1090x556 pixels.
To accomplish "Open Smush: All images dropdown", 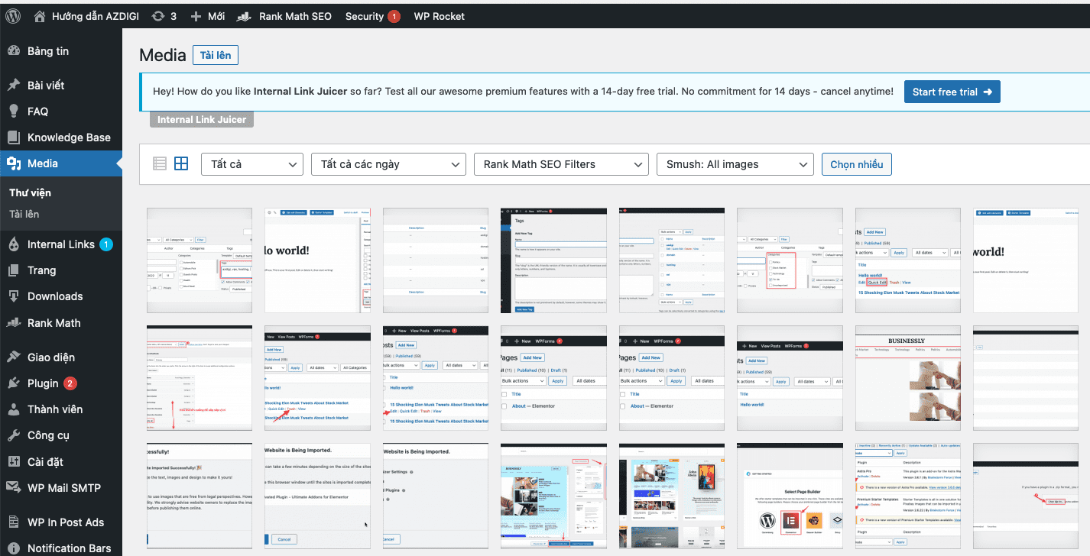I will pyautogui.click(x=735, y=164).
